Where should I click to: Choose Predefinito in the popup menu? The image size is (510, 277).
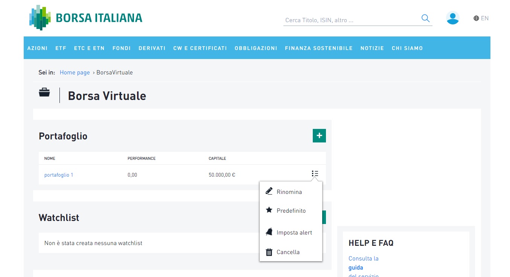click(x=291, y=211)
